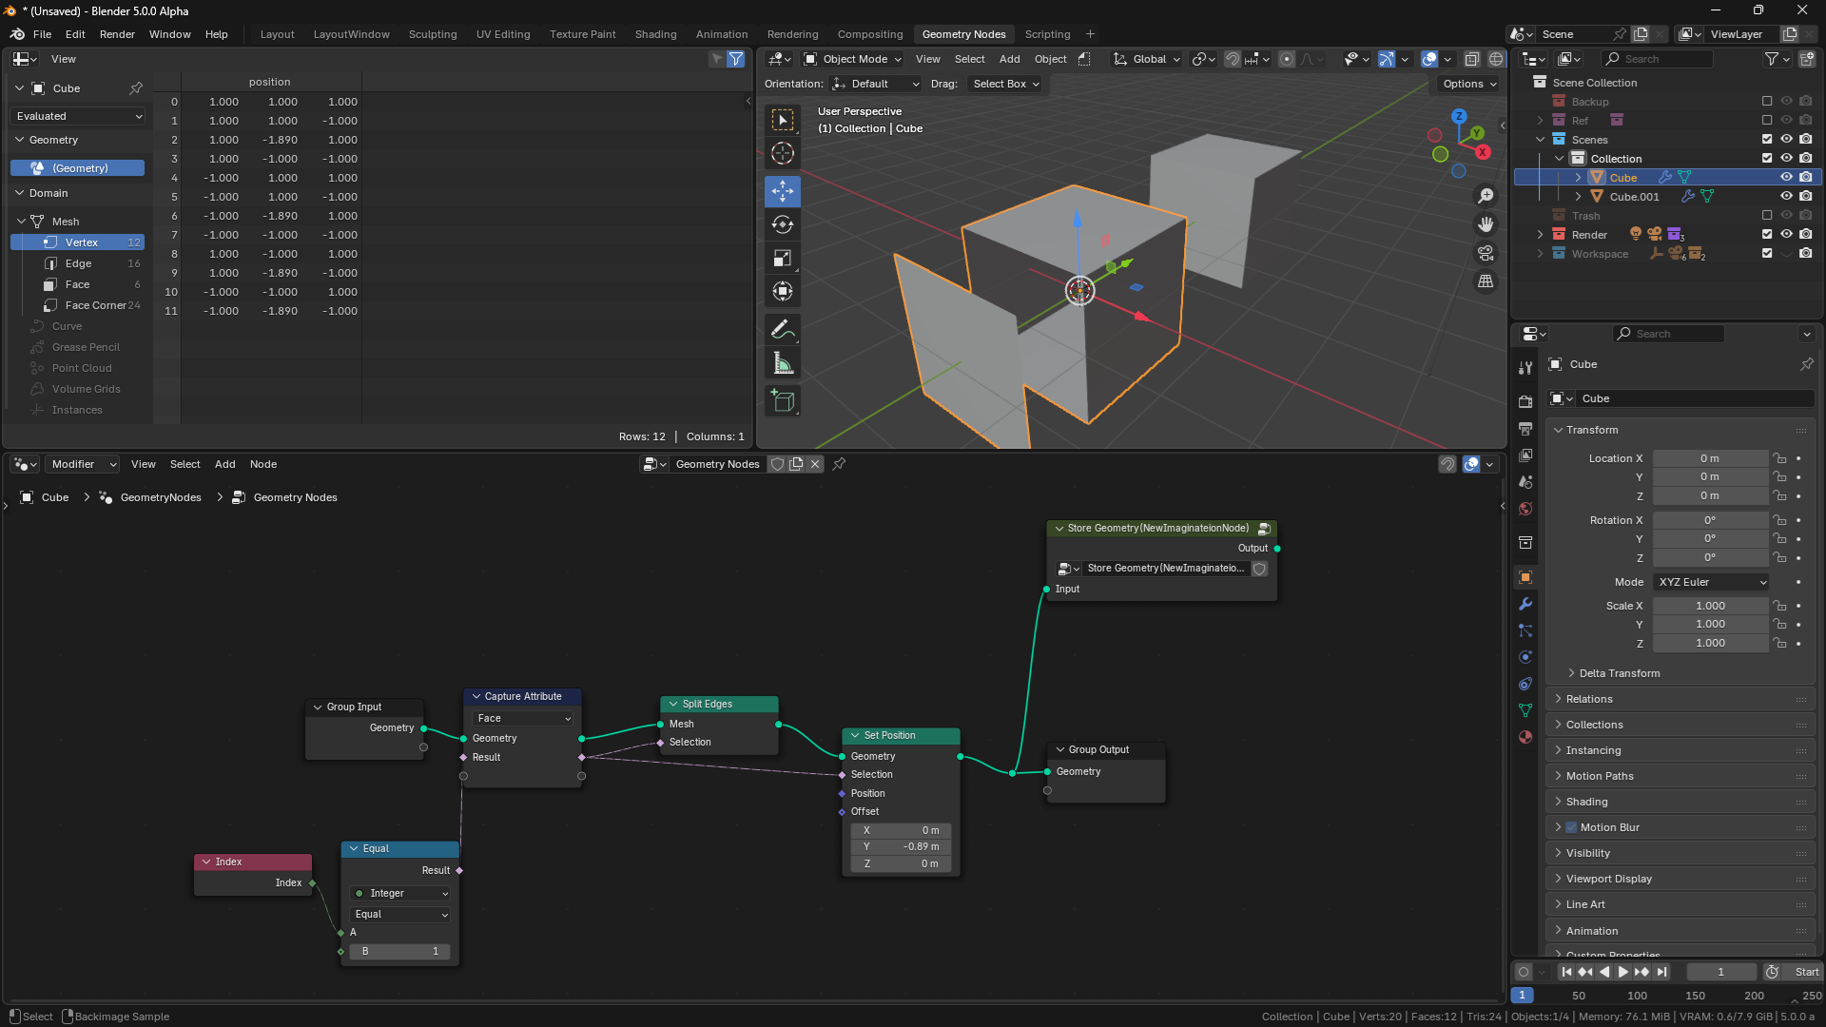1826x1027 pixels.
Task: Toggle camera view icon in viewport
Action: [1486, 253]
